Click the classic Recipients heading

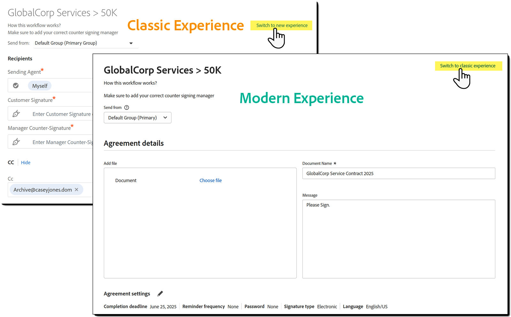(20, 58)
